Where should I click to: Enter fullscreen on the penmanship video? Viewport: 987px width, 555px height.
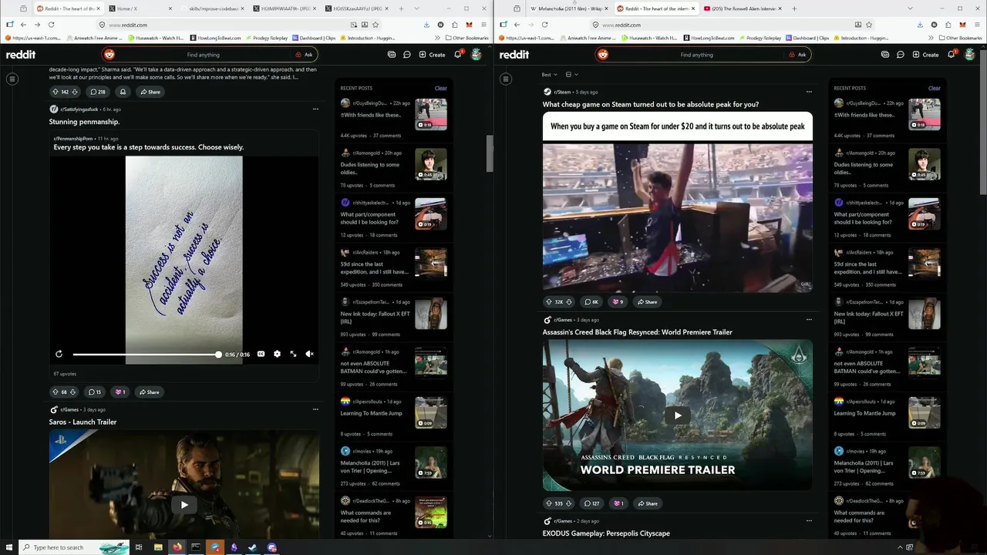pos(293,354)
